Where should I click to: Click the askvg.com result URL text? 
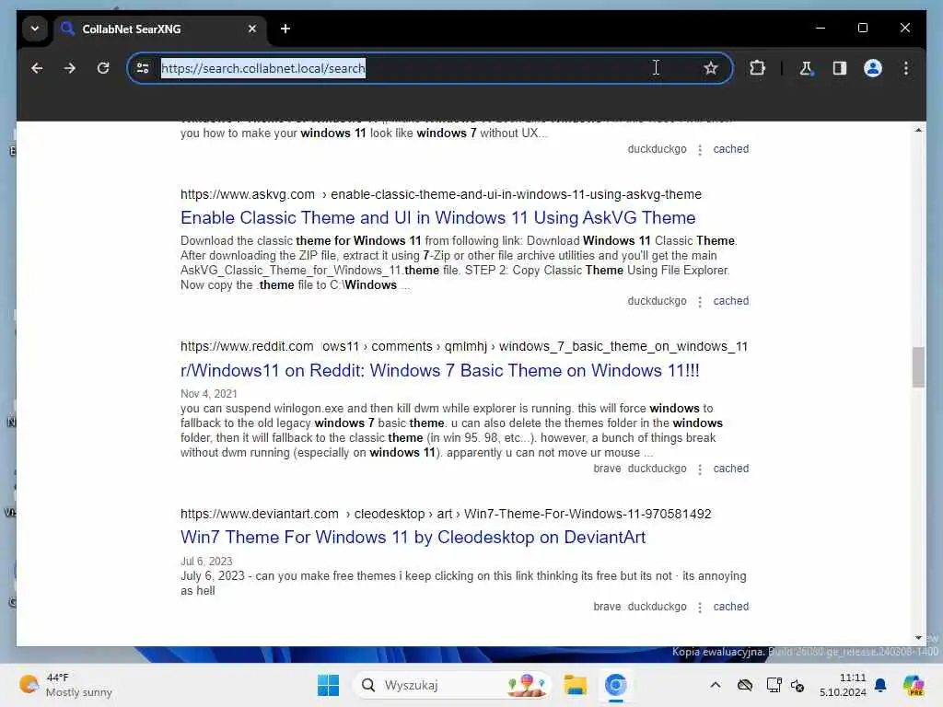point(441,194)
